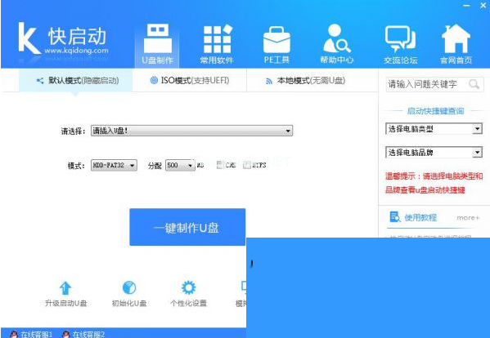490x338 pixels.
Task: Click the search magnifier icon
Action: click(474, 84)
